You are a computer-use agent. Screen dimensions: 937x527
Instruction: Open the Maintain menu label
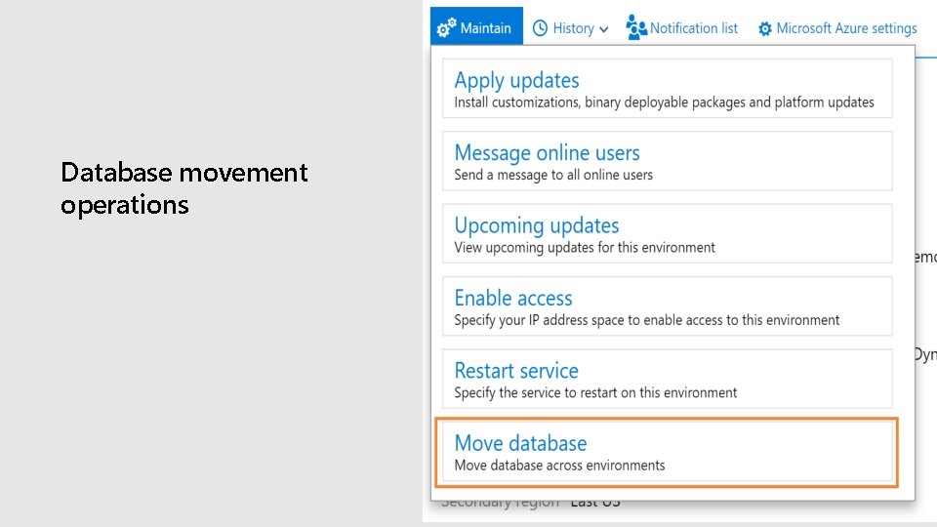(485, 28)
